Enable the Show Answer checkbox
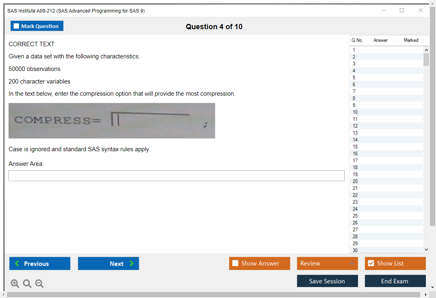The width and height of the screenshot is (436, 298). [x=235, y=264]
